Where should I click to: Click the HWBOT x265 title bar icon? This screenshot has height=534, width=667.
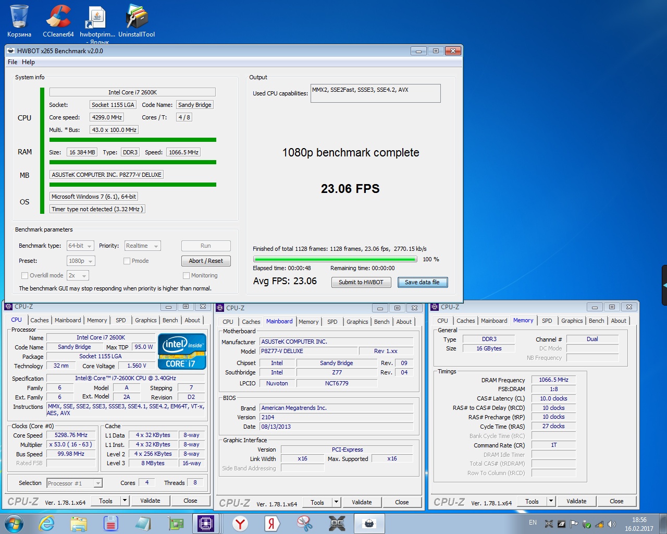(x=11, y=51)
